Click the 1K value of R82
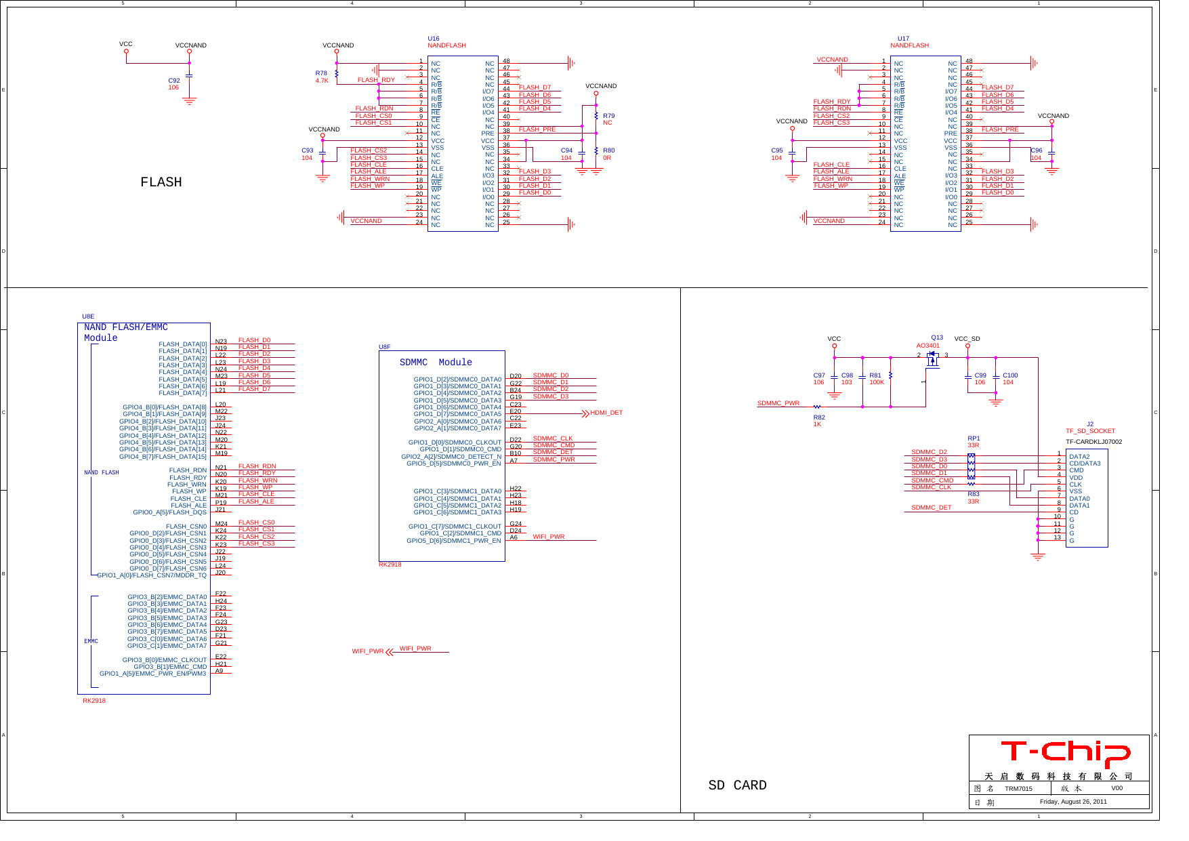The height and width of the screenshot is (841, 1189). pyautogui.click(x=817, y=424)
